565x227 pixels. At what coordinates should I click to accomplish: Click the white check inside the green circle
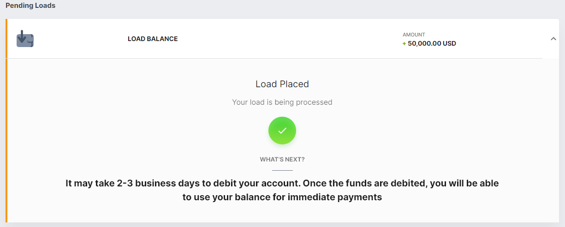tap(282, 131)
